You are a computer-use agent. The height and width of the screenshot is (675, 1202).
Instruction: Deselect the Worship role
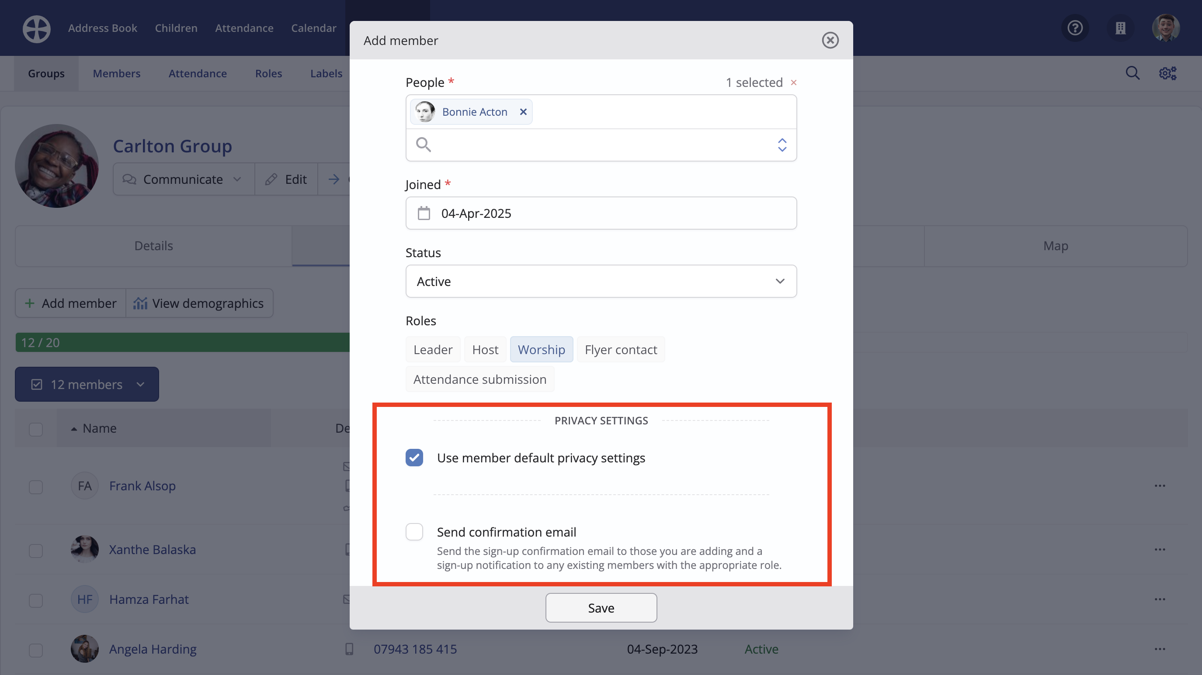coord(541,350)
